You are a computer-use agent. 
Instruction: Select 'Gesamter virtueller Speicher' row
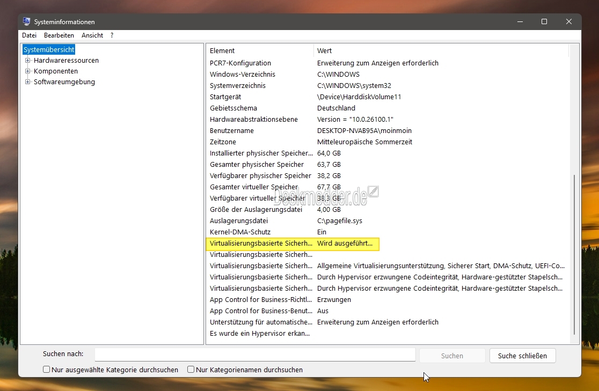point(388,187)
